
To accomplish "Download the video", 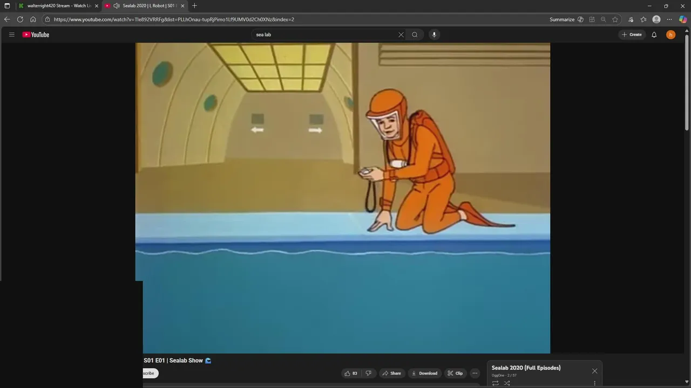I will coord(424,373).
